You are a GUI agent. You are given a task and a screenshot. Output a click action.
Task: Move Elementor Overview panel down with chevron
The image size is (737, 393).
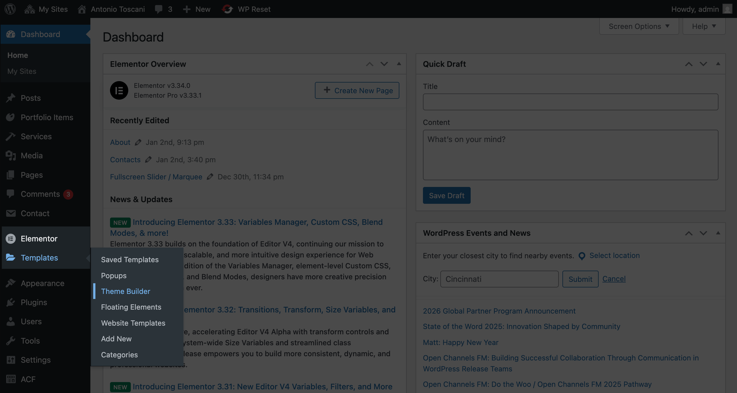pyautogui.click(x=384, y=64)
